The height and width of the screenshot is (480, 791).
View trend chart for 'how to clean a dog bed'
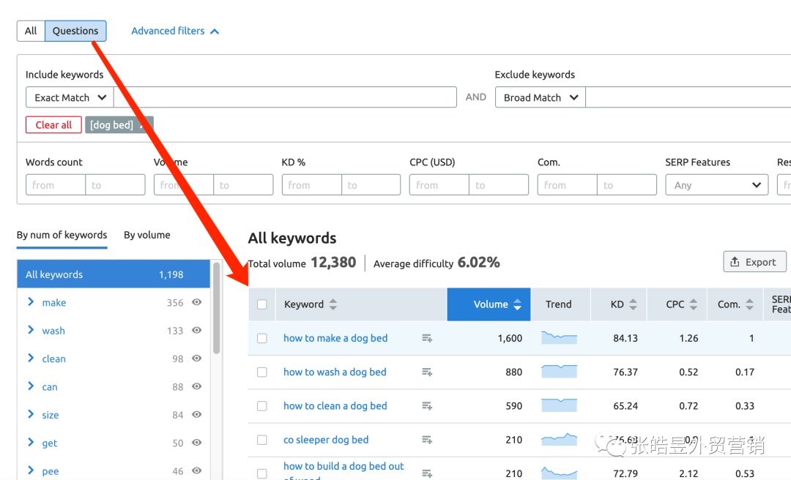pos(559,405)
